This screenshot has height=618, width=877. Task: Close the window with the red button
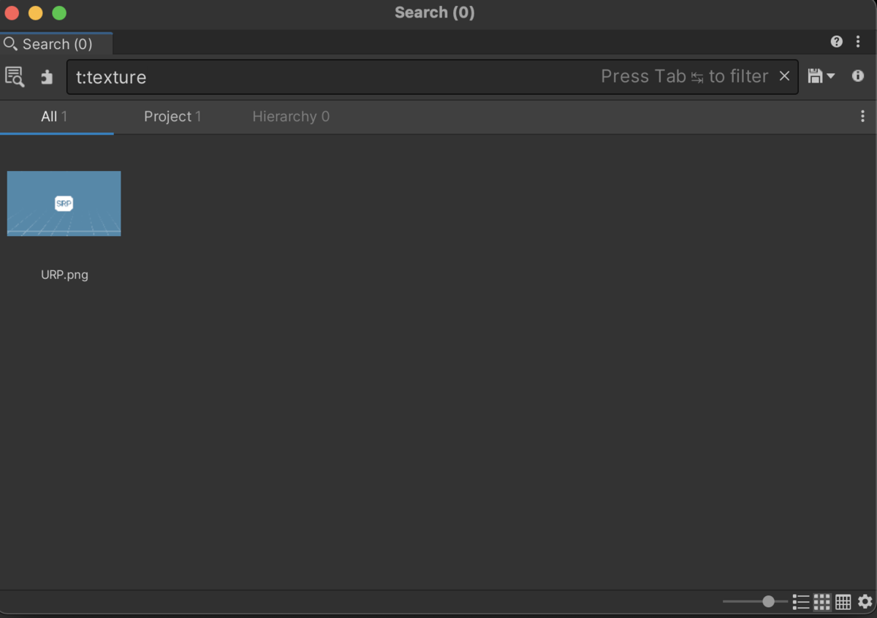(x=12, y=12)
